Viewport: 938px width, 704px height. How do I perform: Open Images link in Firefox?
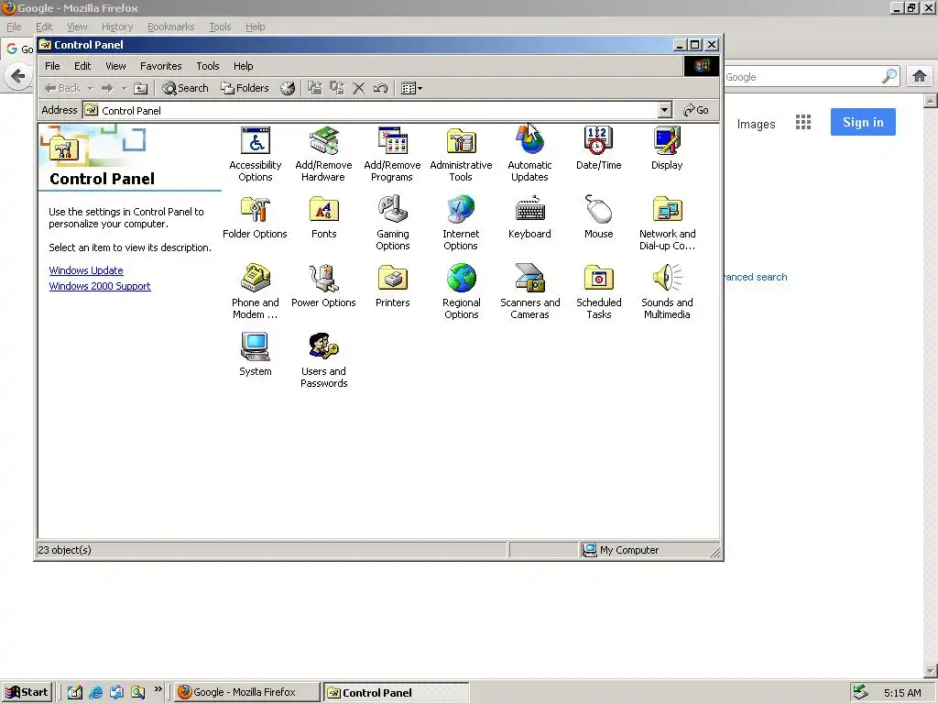756,124
